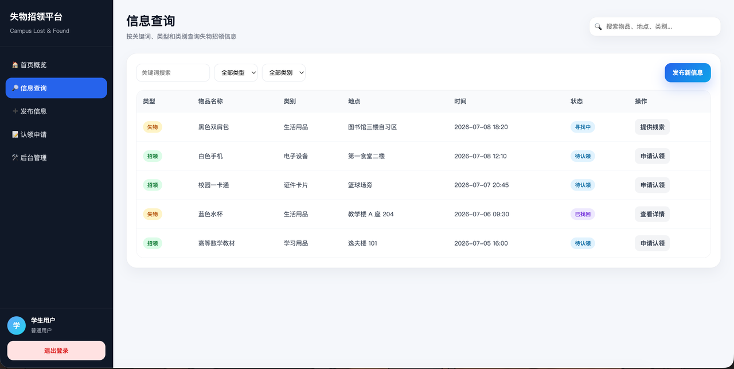This screenshot has width=734, height=369.
Task: Click the house icon beside 首页概览
Action: (15, 65)
